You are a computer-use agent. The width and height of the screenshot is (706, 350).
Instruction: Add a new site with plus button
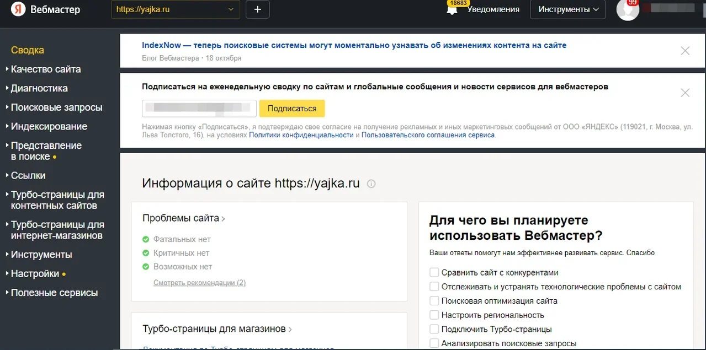(258, 9)
